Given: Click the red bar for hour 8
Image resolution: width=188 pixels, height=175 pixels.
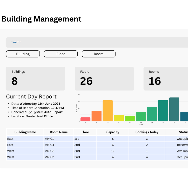Looking at the screenshot, I should tap(85, 119).
